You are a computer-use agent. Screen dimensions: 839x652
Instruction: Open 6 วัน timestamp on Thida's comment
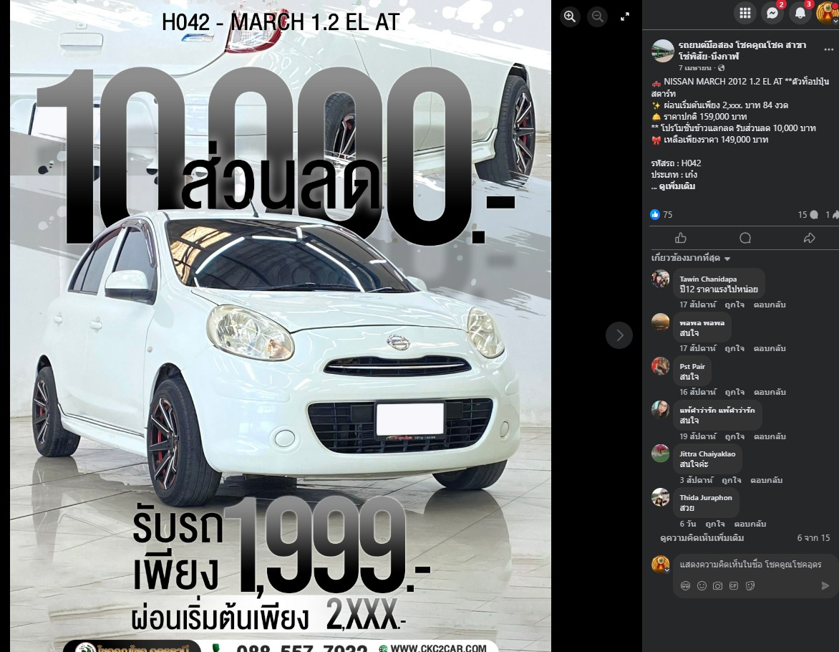(687, 524)
